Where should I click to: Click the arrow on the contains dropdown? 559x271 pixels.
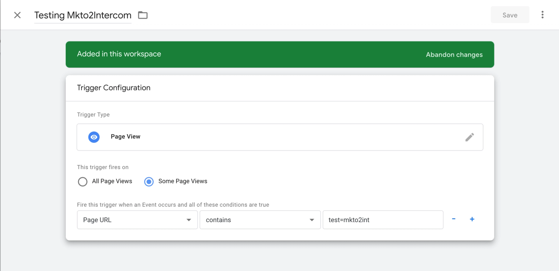[x=312, y=220]
